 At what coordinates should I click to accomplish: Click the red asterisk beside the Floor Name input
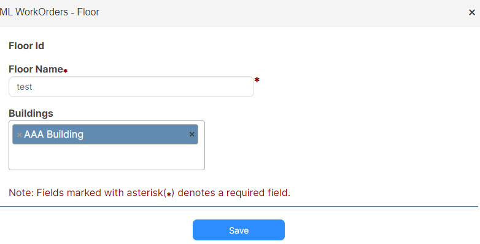(257, 80)
